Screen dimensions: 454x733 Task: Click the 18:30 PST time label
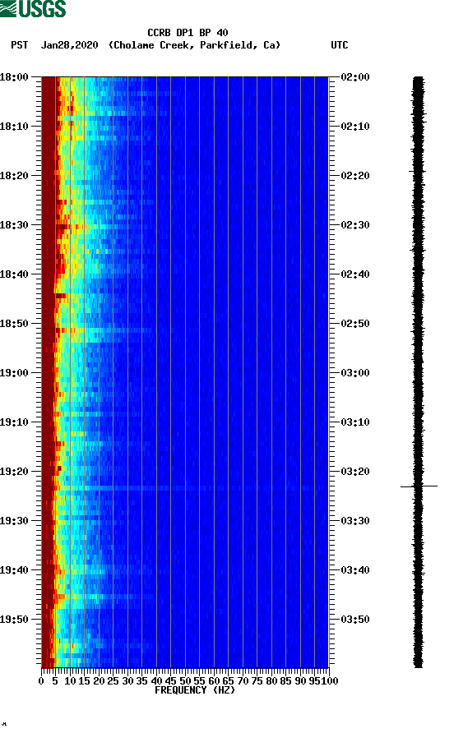[x=14, y=225]
